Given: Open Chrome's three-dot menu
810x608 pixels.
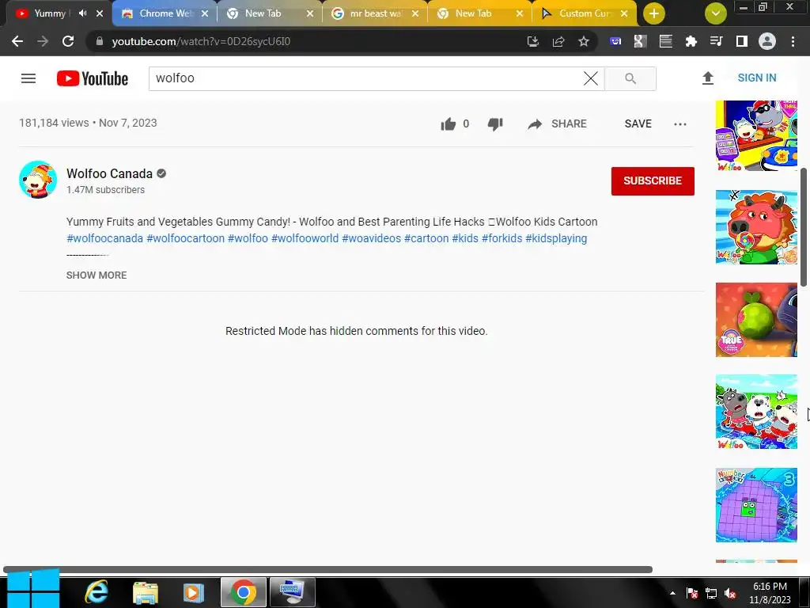Looking at the screenshot, I should click(793, 41).
